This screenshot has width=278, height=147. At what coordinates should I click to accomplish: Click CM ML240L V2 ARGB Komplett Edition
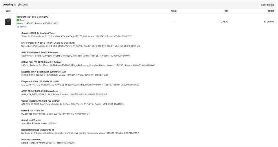(x=41, y=62)
